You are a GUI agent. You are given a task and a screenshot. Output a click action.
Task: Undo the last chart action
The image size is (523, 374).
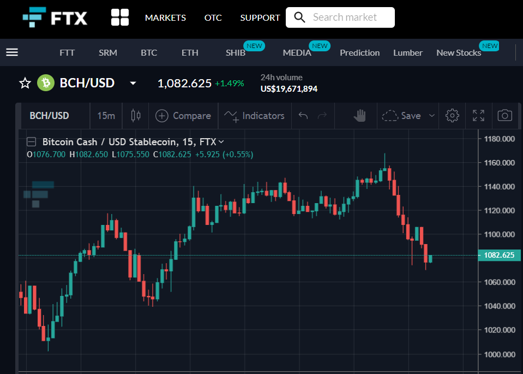(303, 116)
